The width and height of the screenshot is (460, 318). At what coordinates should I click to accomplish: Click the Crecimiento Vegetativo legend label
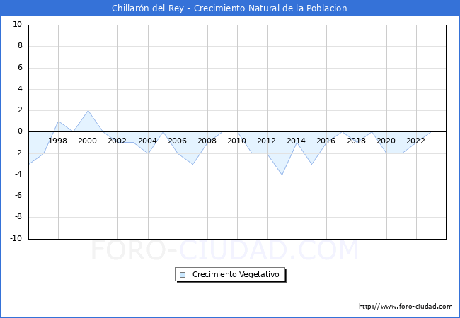point(236,275)
